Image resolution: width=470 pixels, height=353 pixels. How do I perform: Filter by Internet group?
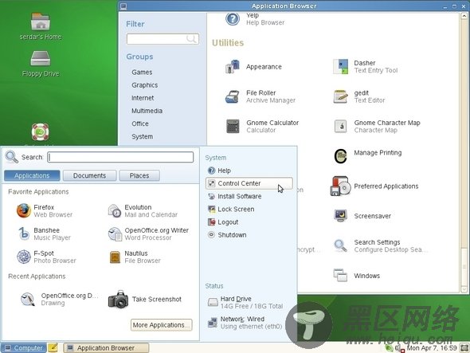[x=143, y=98]
